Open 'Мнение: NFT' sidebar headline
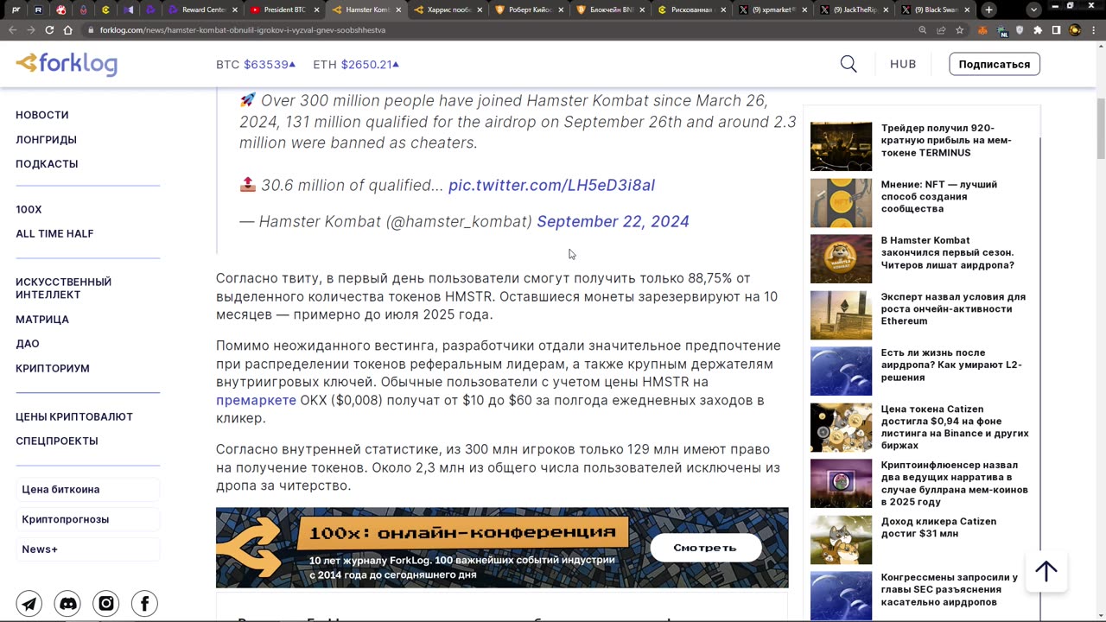 pos(939,196)
